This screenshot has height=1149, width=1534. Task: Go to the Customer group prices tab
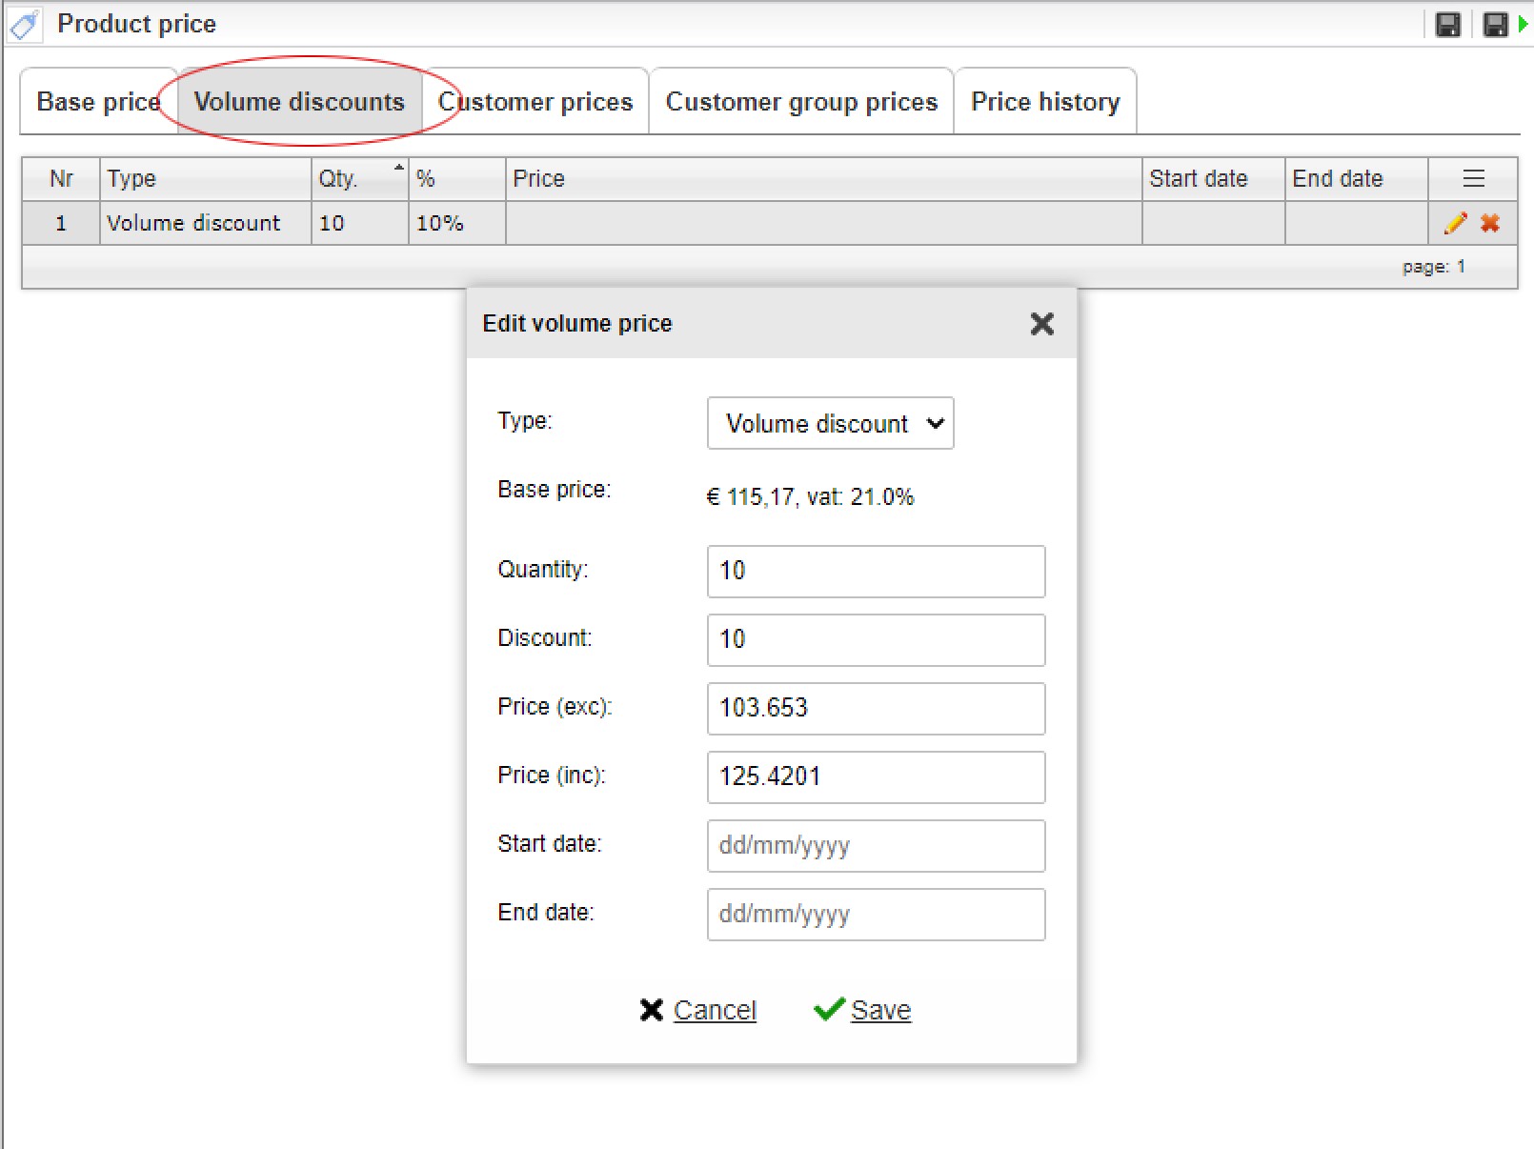click(x=801, y=102)
